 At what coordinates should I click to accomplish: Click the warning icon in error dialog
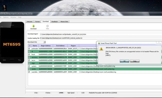pyautogui.click(x=101, y=49)
